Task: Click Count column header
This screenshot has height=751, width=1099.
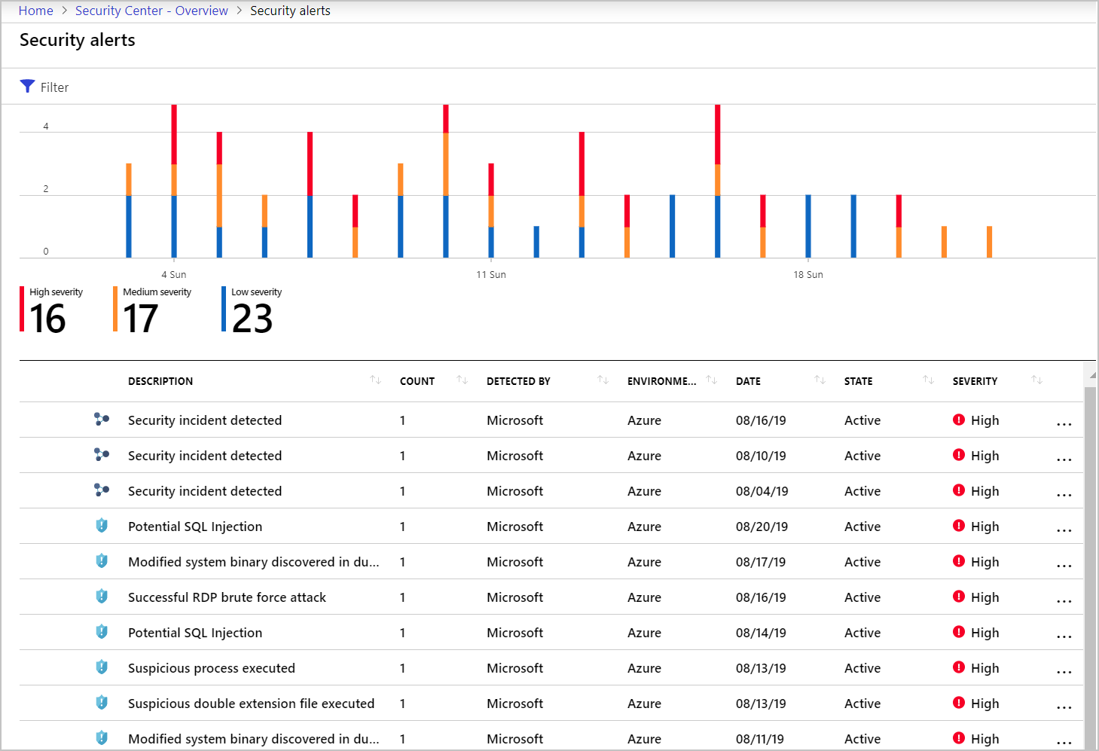Action: [417, 381]
